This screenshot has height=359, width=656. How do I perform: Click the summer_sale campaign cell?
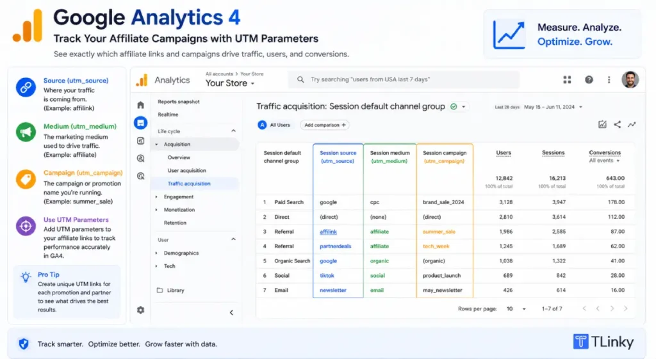coord(439,232)
